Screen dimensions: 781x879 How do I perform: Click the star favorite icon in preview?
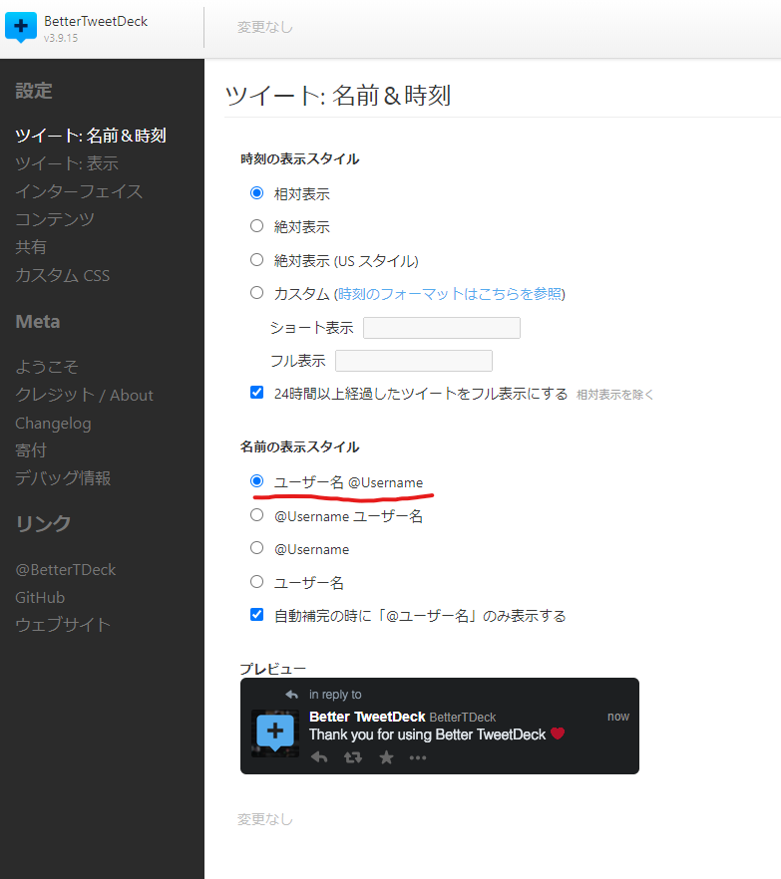(x=386, y=757)
